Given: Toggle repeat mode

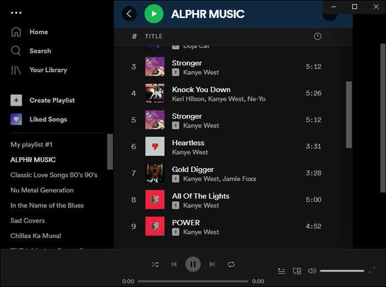Looking at the screenshot, I should 231,264.
